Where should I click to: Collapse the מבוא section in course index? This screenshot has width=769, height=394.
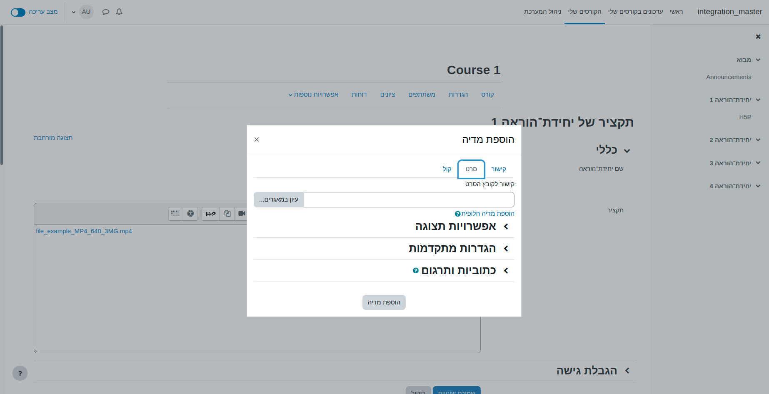click(x=758, y=60)
